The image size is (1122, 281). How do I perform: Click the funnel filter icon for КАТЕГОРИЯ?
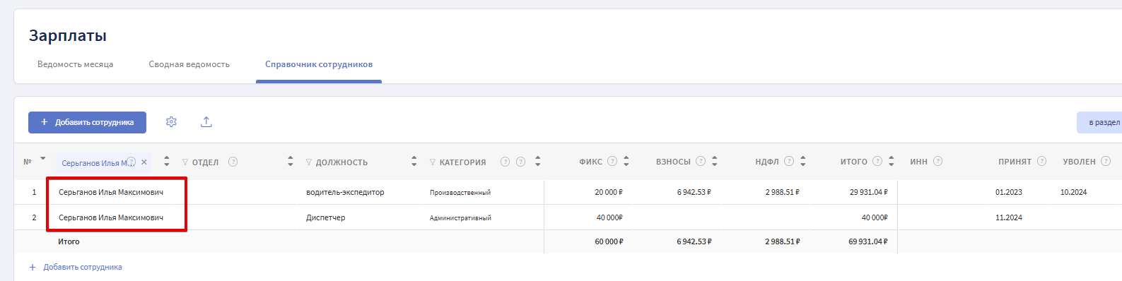[x=433, y=162]
